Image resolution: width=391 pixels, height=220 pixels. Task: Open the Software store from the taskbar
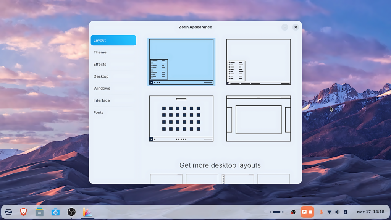click(x=55, y=212)
